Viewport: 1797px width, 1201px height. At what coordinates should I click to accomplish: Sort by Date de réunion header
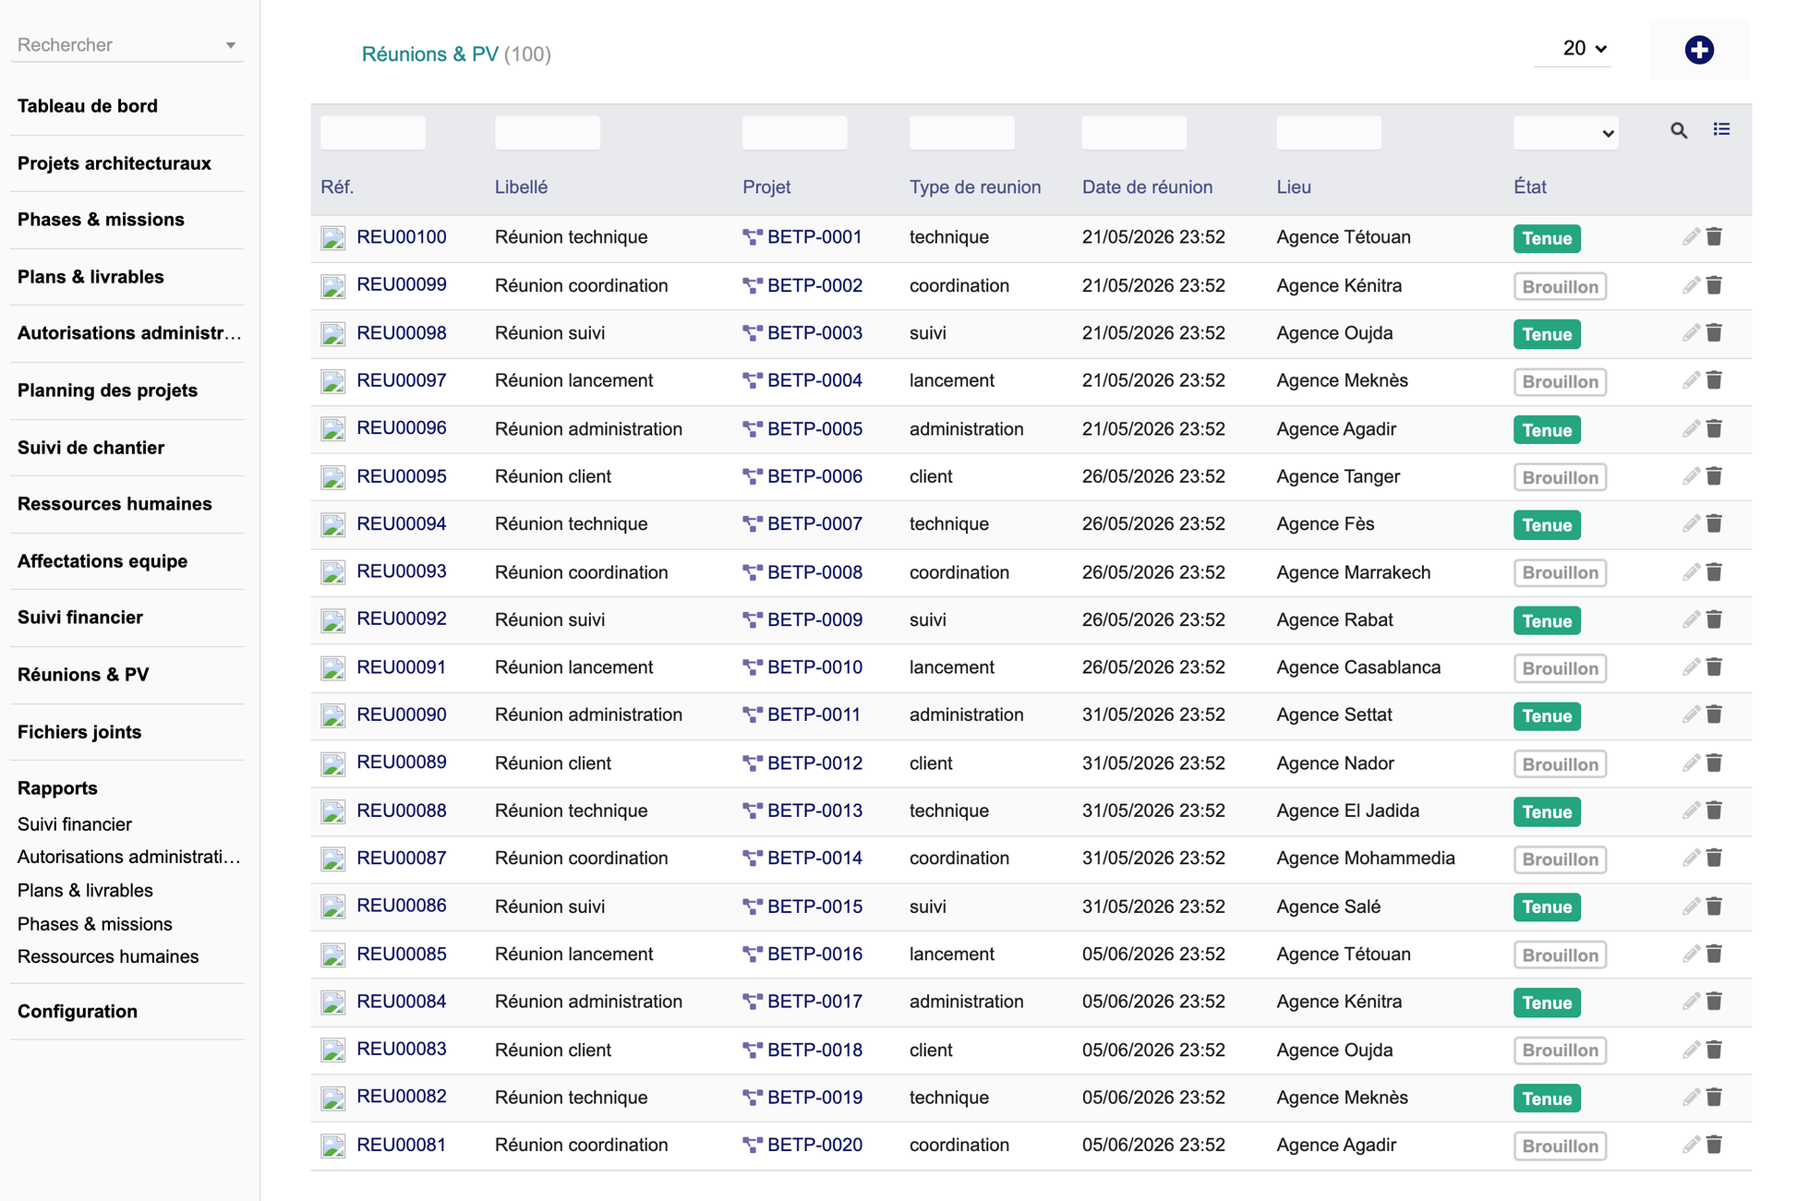click(1147, 187)
